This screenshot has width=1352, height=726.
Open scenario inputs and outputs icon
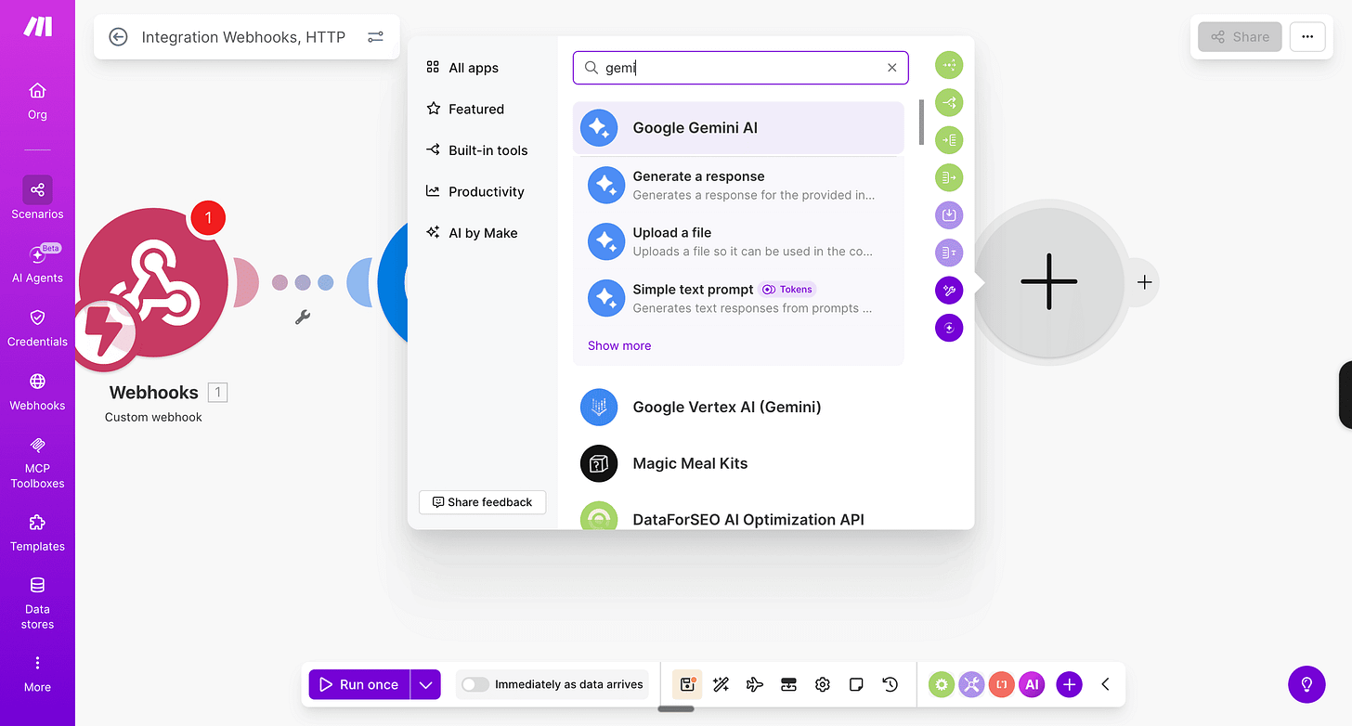pos(788,684)
